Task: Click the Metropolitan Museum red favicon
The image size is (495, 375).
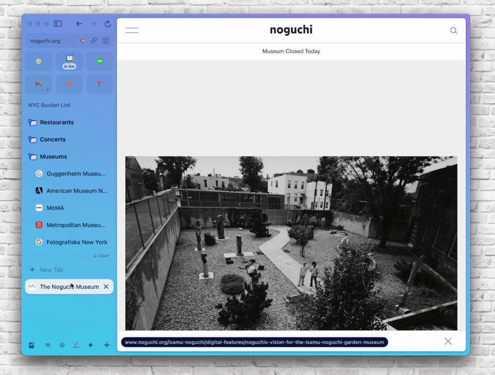Action: click(x=39, y=225)
